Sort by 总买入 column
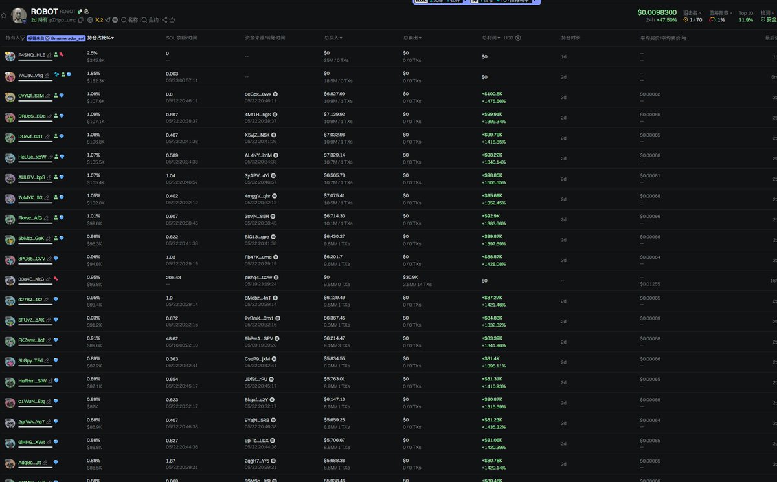 333,38
